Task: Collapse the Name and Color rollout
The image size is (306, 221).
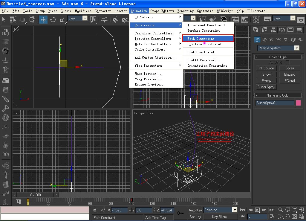Action: click(x=278, y=95)
